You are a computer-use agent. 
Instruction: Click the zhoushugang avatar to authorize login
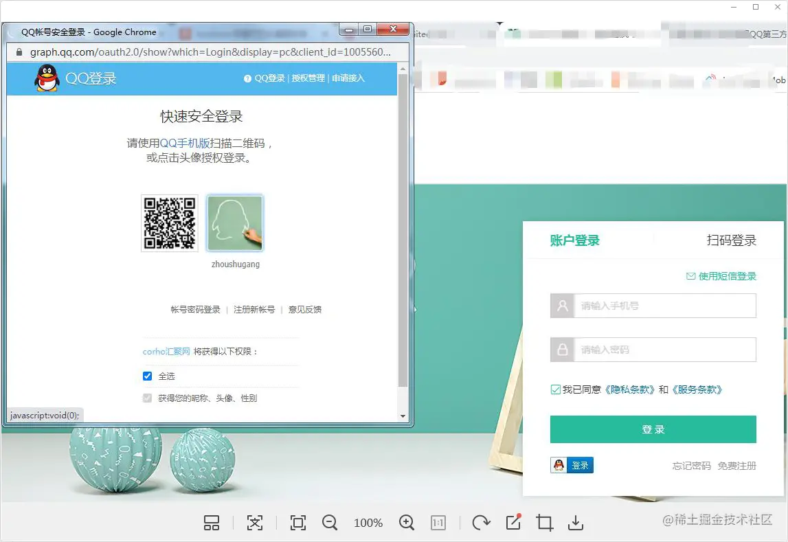(x=235, y=223)
